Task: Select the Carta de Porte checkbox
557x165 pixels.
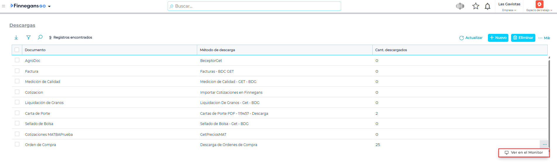Action: pyautogui.click(x=17, y=113)
